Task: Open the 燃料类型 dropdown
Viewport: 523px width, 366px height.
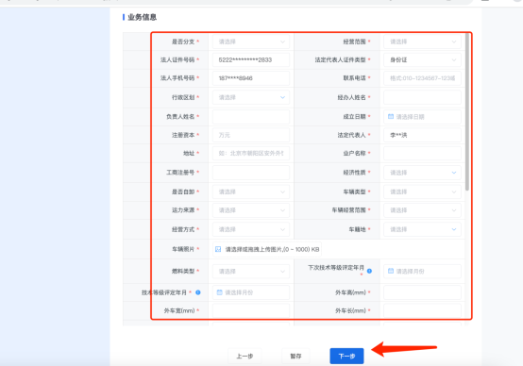Action: [251, 272]
